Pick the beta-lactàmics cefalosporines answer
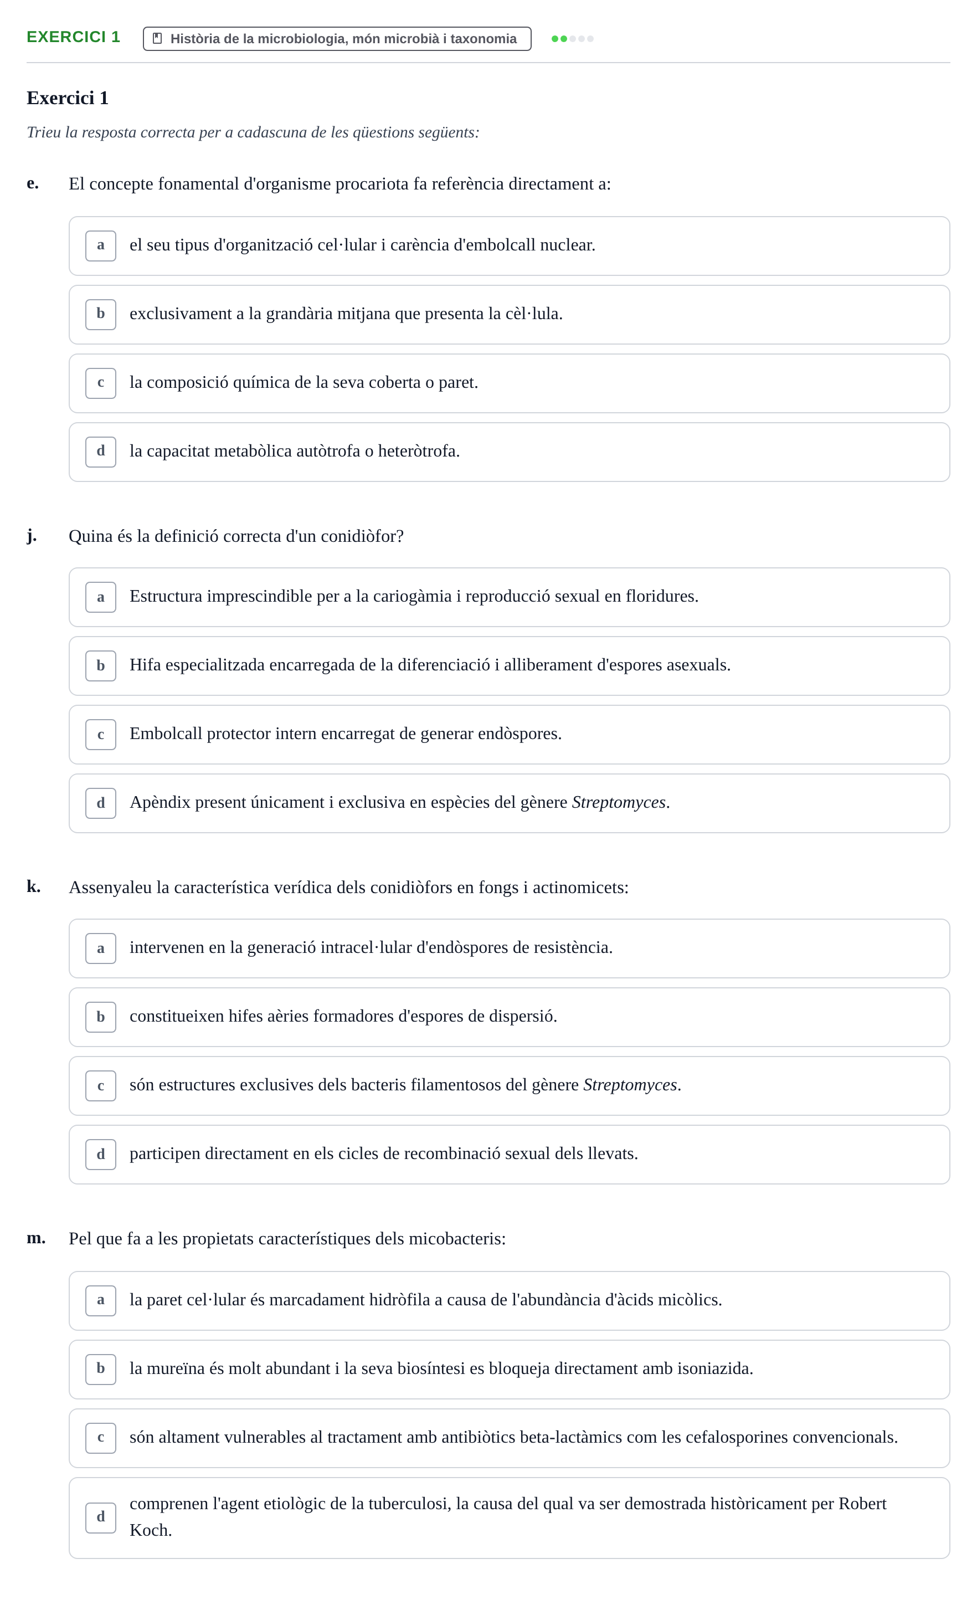Screen dimensions: 977x1610 (x=510, y=1438)
